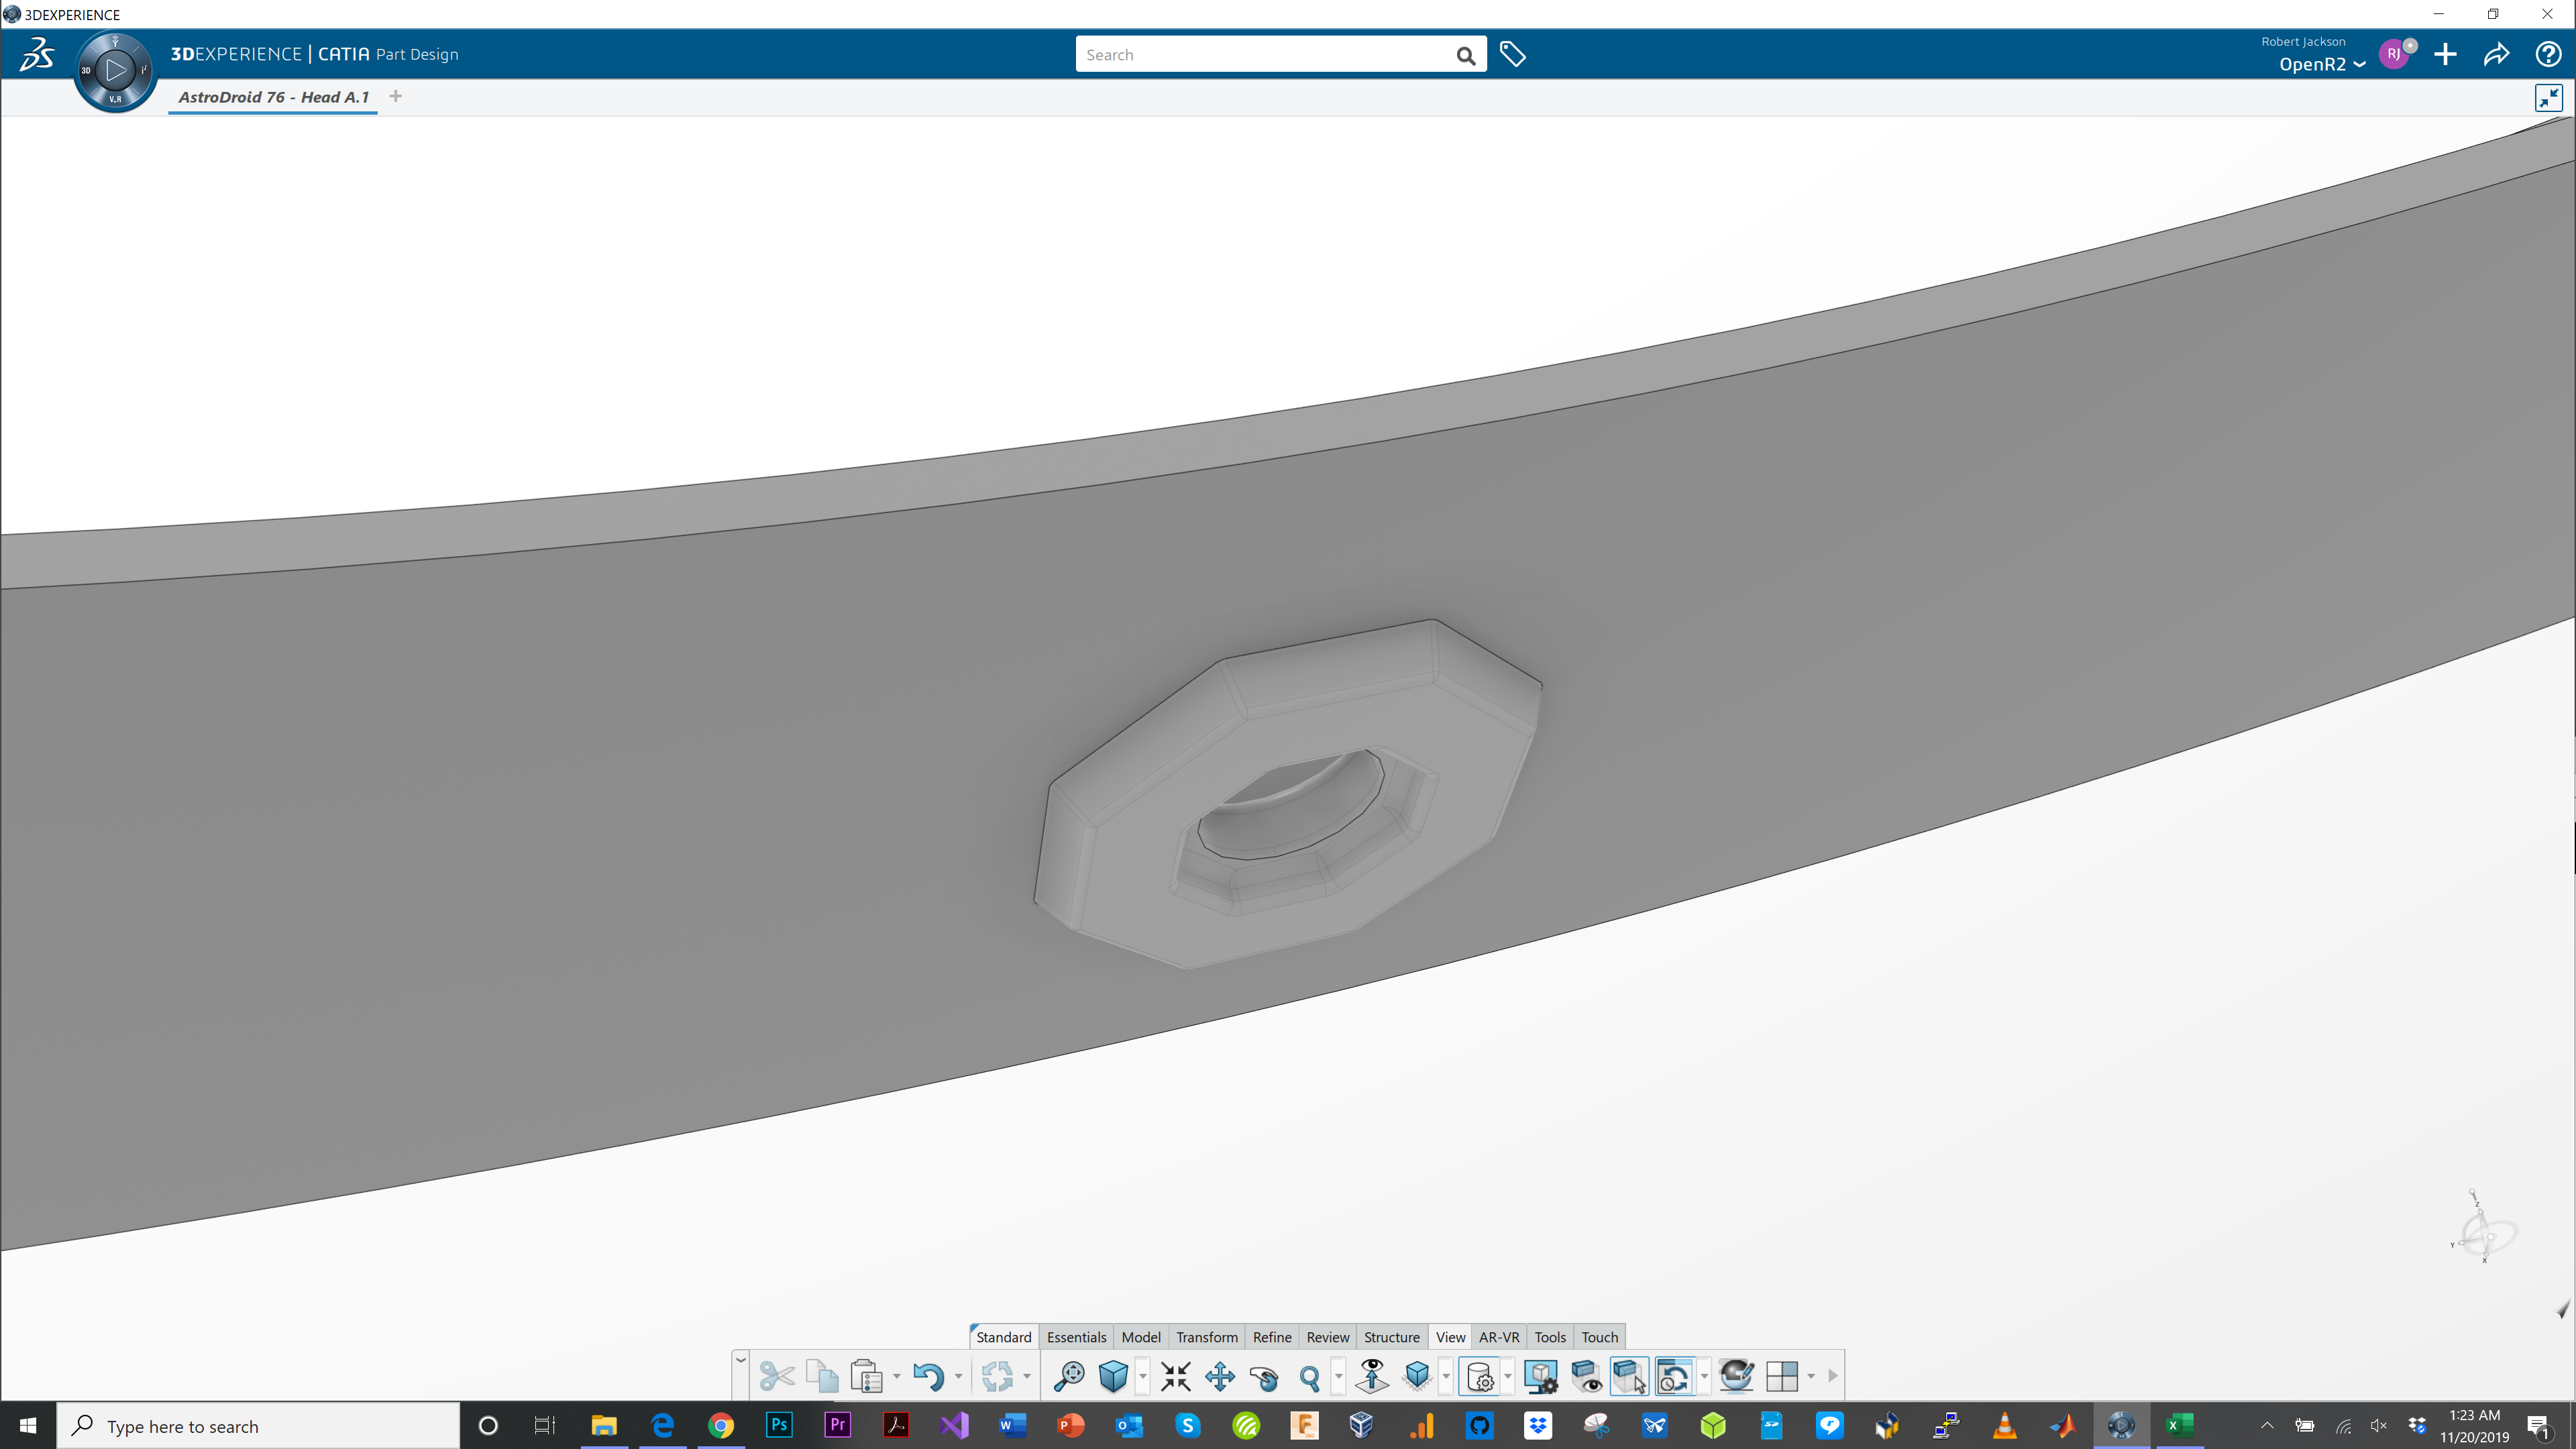Viewport: 2576px width, 1449px height.
Task: Switch to the Transform tab
Action: pos(1207,1337)
